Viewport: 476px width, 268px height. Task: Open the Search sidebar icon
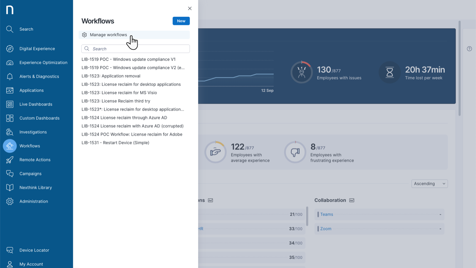[x=10, y=29]
